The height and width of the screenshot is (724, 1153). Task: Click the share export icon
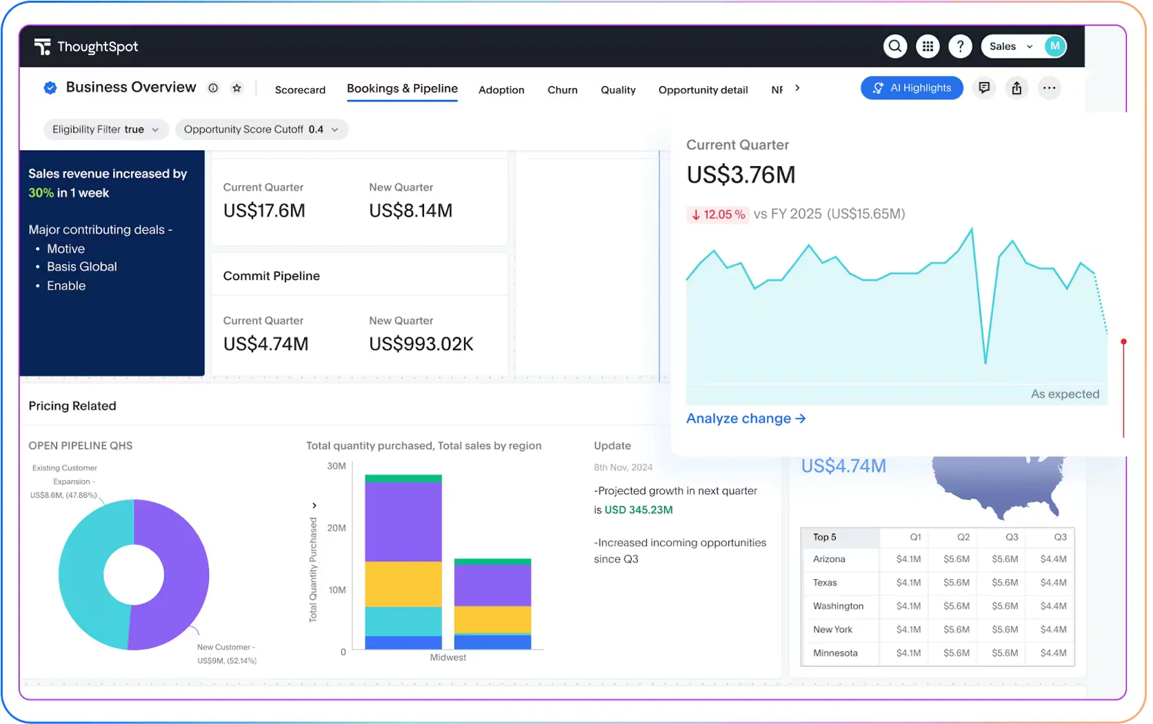[x=1016, y=88]
